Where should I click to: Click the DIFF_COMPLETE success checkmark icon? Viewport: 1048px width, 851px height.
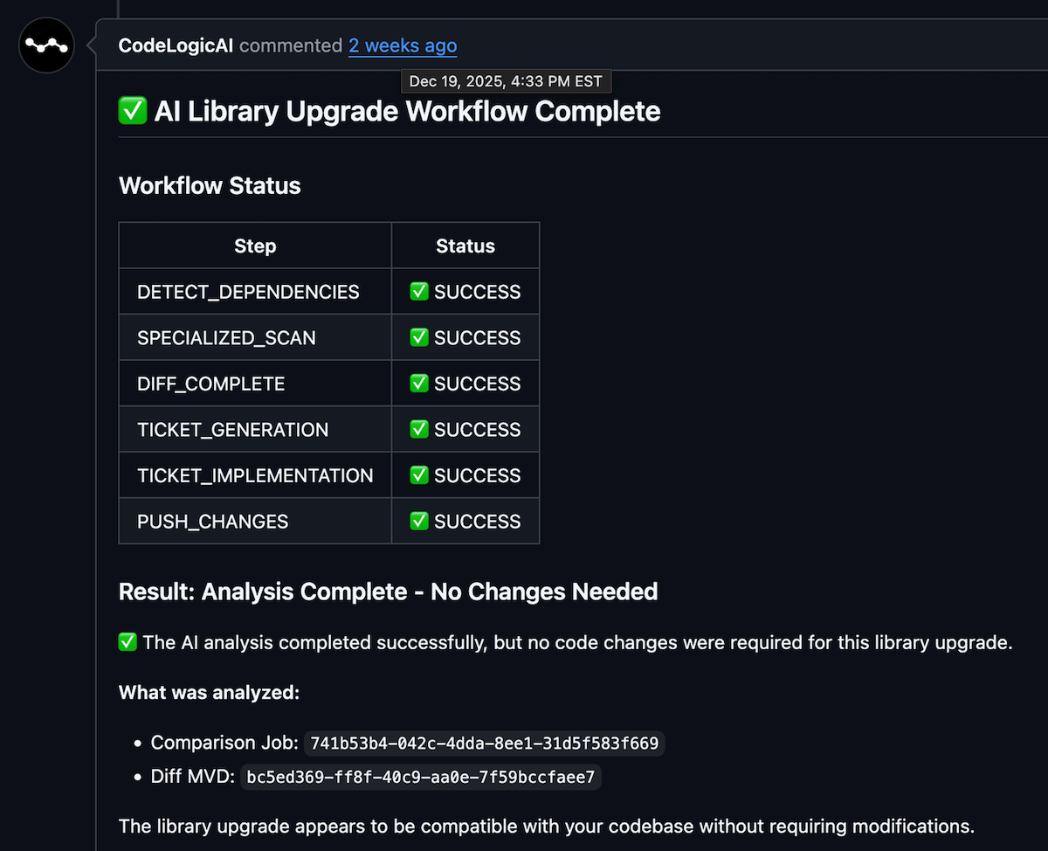coord(419,384)
